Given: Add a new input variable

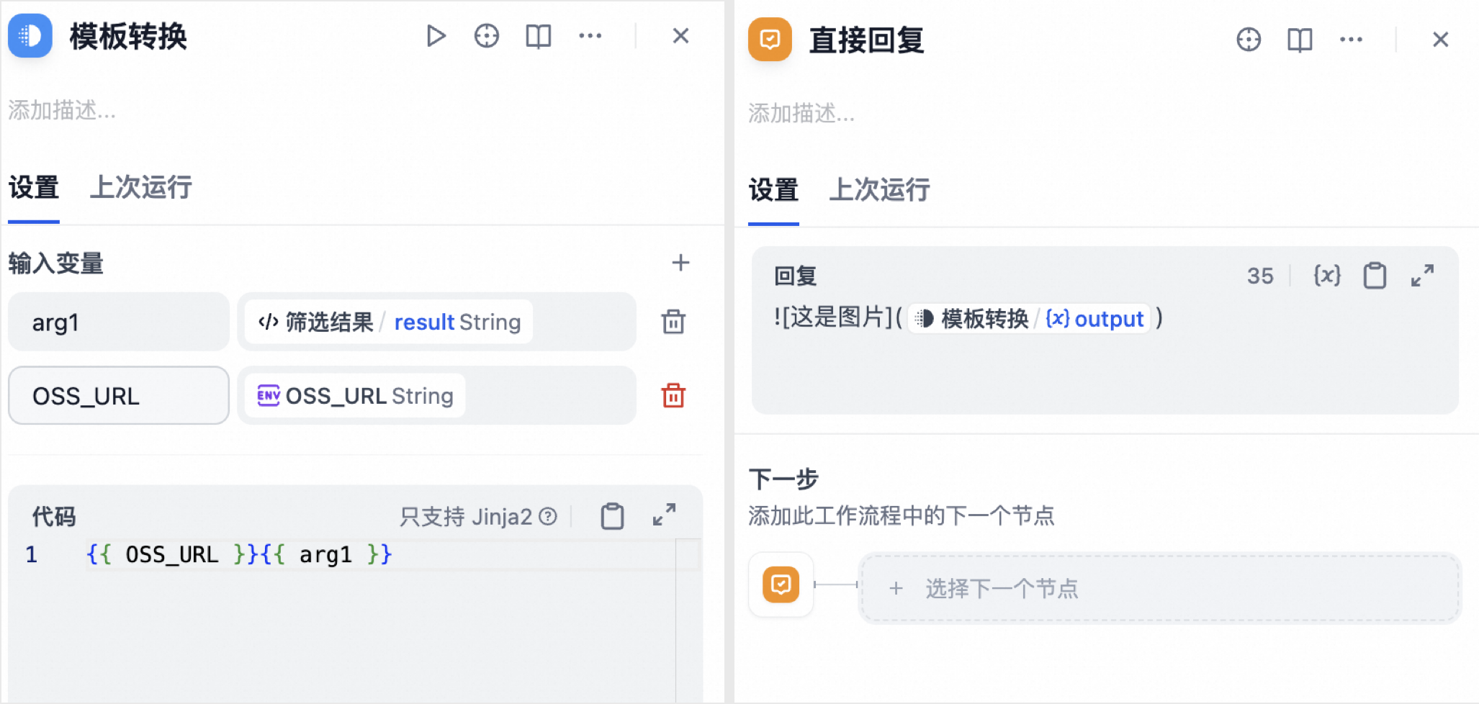Looking at the screenshot, I should coord(680,263).
